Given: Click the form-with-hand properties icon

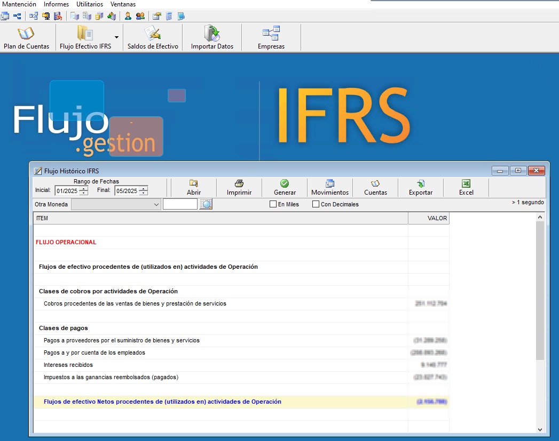Looking at the screenshot, I should [x=157, y=16].
